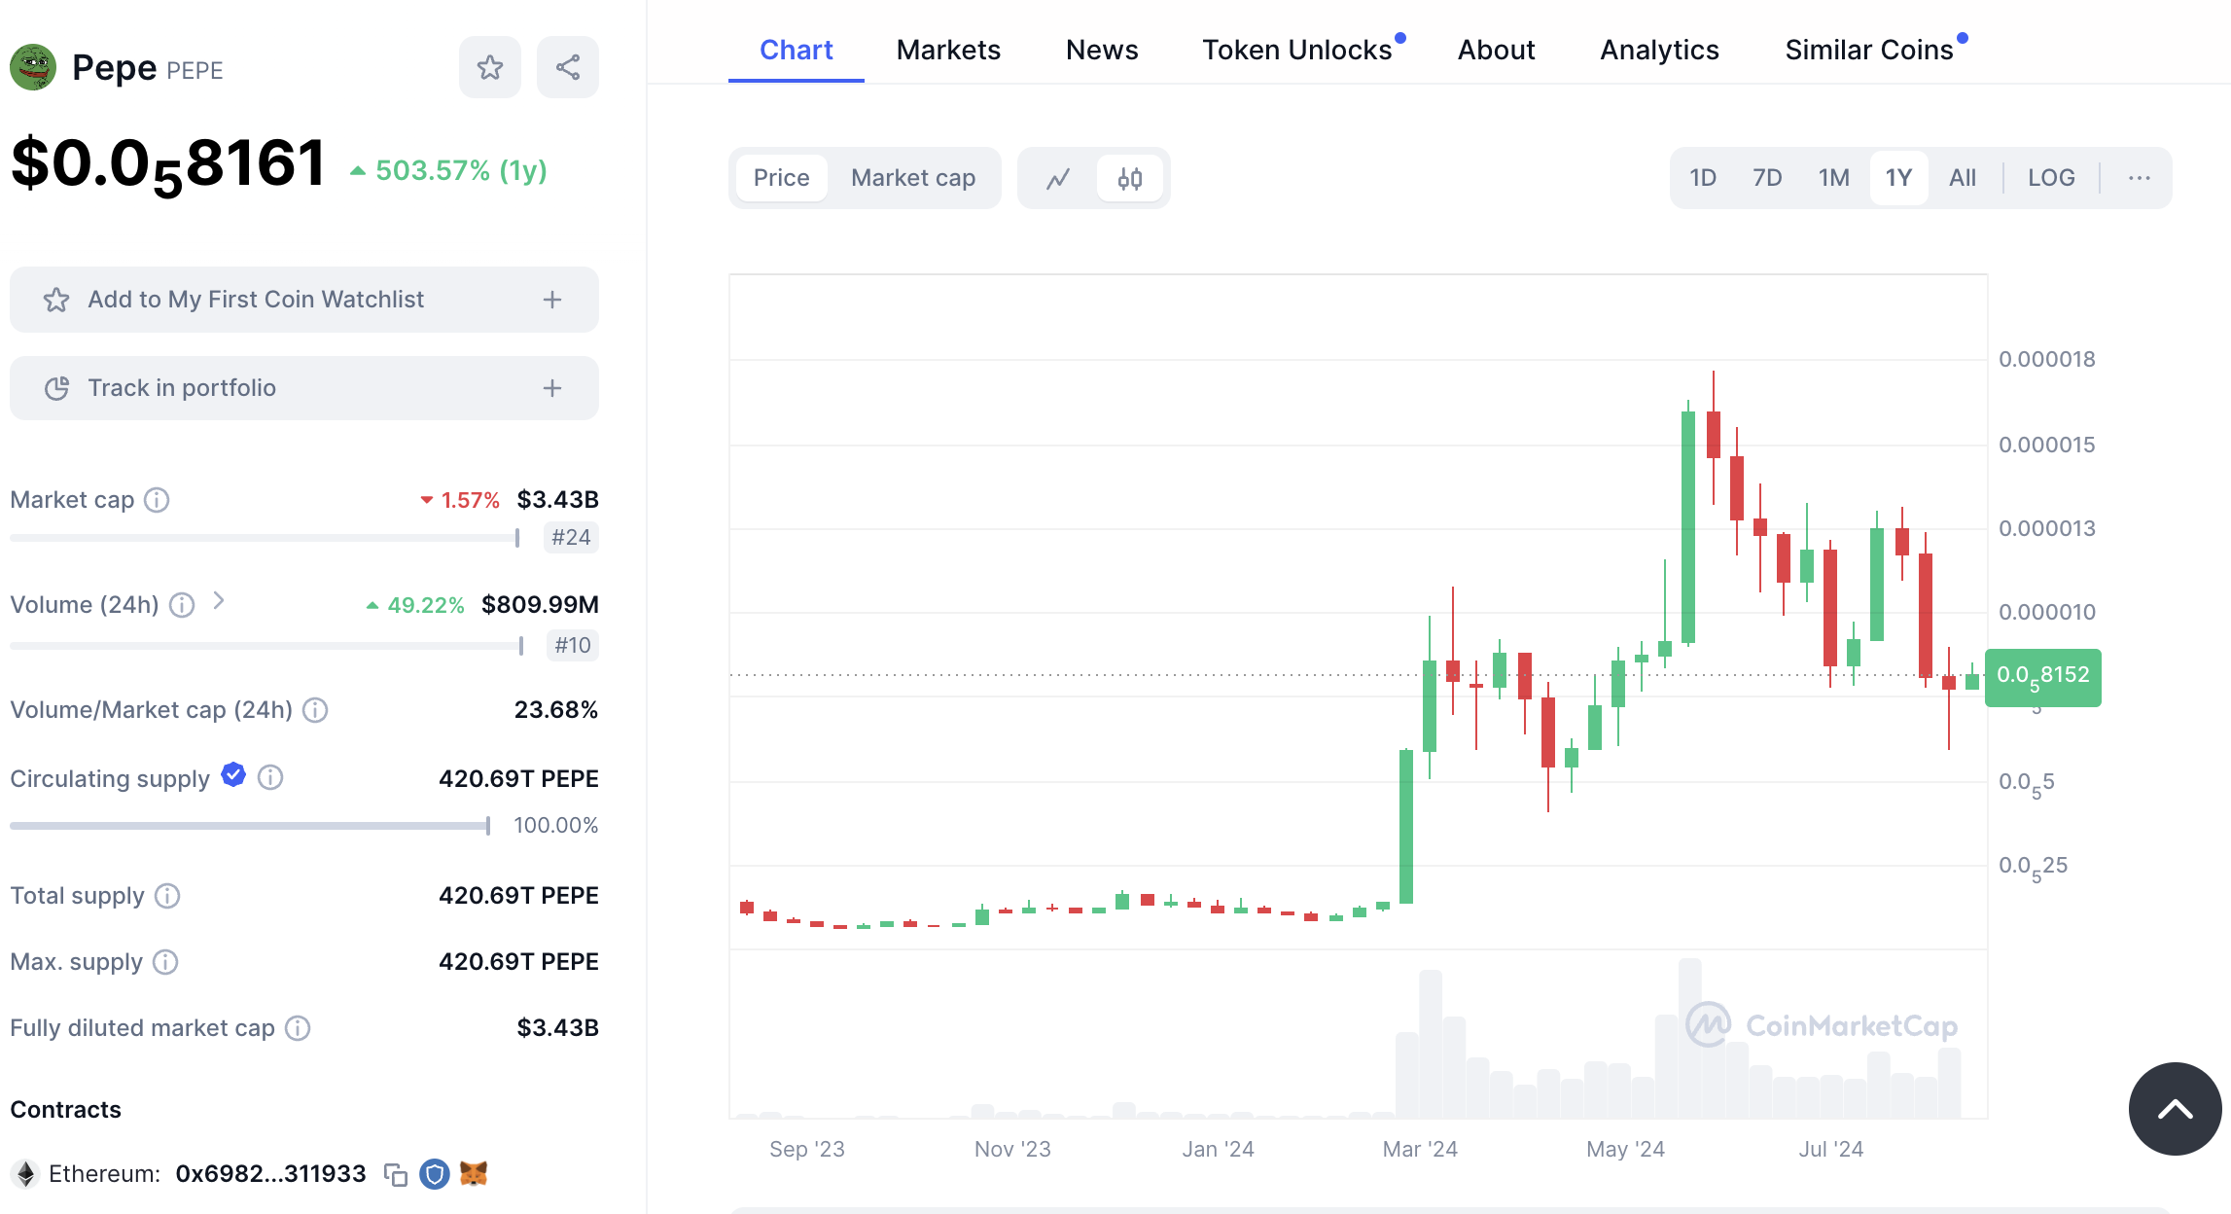Click the market cap rank #24 badge
The width and height of the screenshot is (2231, 1214).
tap(571, 538)
